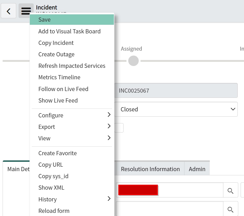Switch to the Resolution Information tab
Screen dimensions: 244x216
[150, 169]
